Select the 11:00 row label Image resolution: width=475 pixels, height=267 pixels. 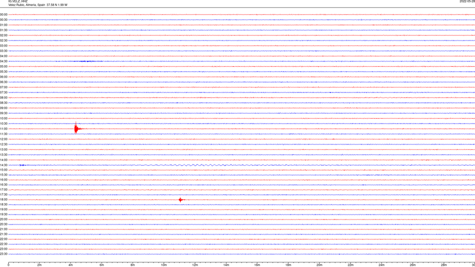pyautogui.click(x=3, y=129)
